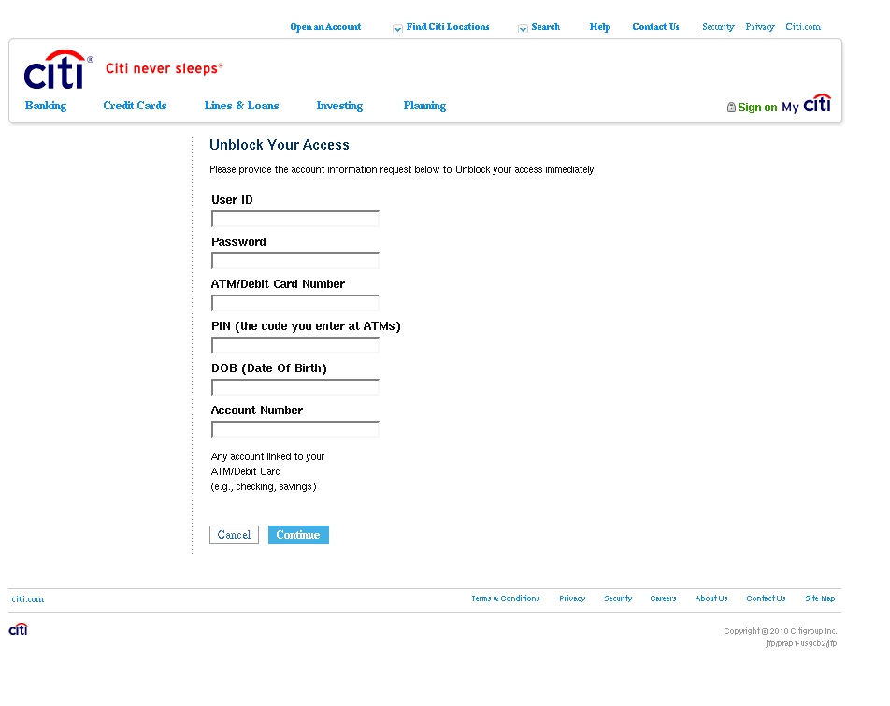This screenshot has width=890, height=706.
Task: Open the Help link
Action: click(599, 27)
